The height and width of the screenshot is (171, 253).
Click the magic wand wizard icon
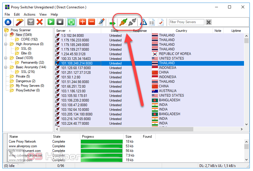pyautogui.click(x=19, y=22)
